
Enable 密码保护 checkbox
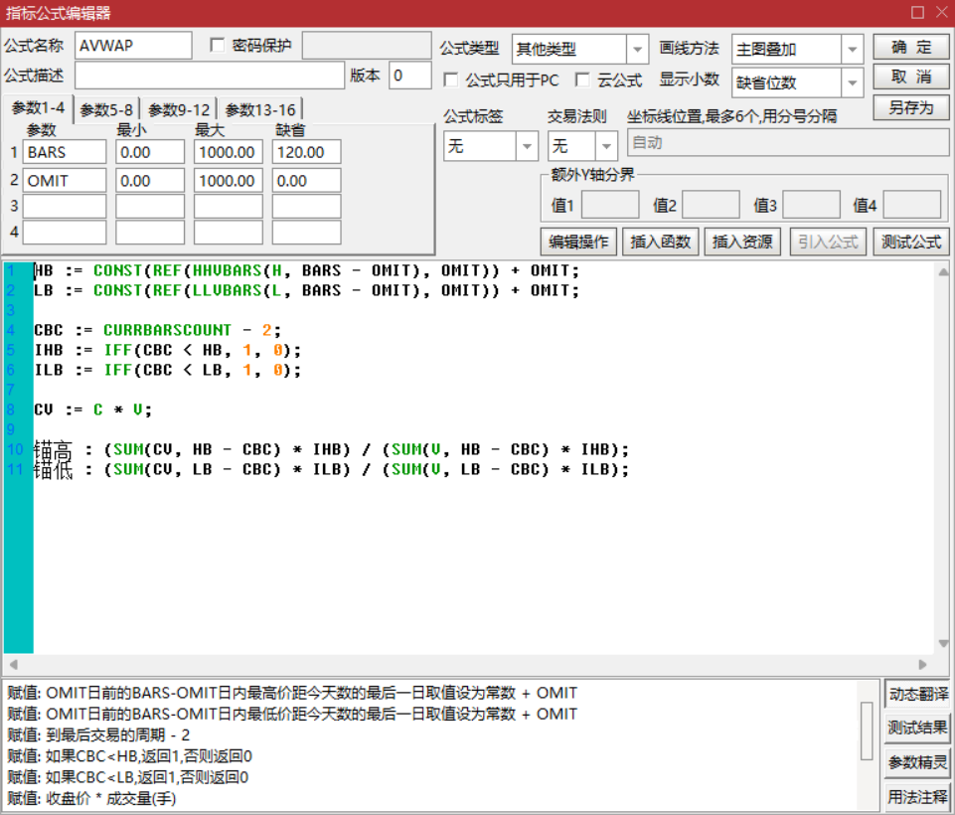(x=218, y=46)
